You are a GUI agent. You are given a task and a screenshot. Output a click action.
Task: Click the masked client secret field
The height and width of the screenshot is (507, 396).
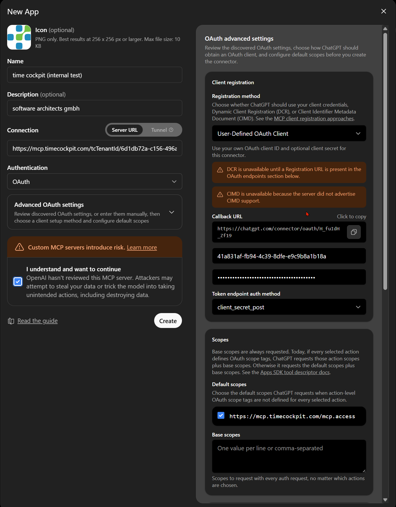tap(289, 277)
